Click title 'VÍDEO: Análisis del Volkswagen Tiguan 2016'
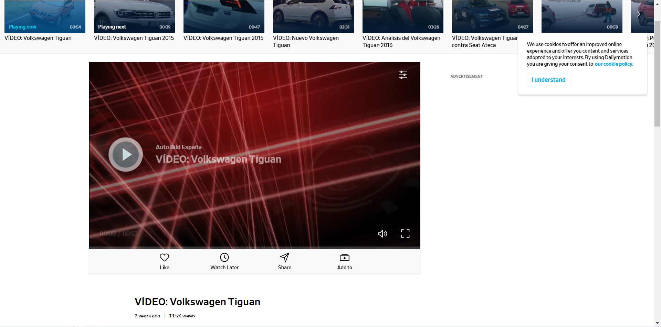The image size is (661, 327). pos(401,42)
